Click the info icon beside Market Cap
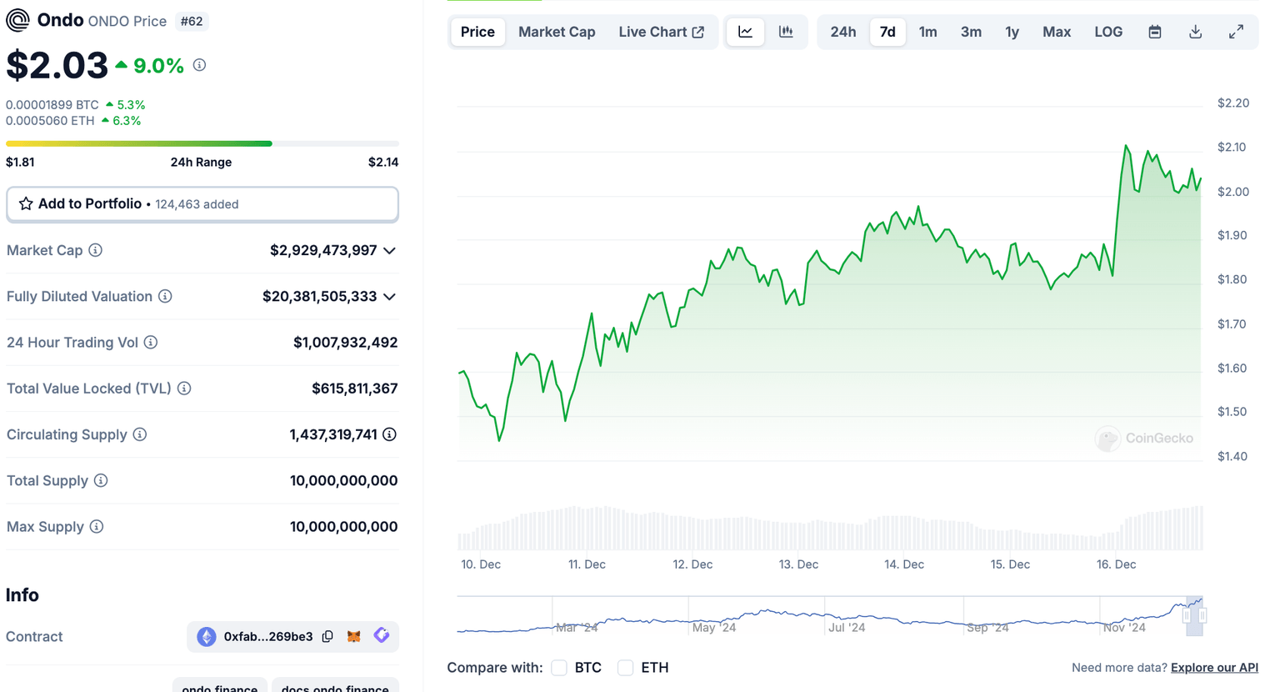Screen dimensions: 1280x692 [96, 250]
